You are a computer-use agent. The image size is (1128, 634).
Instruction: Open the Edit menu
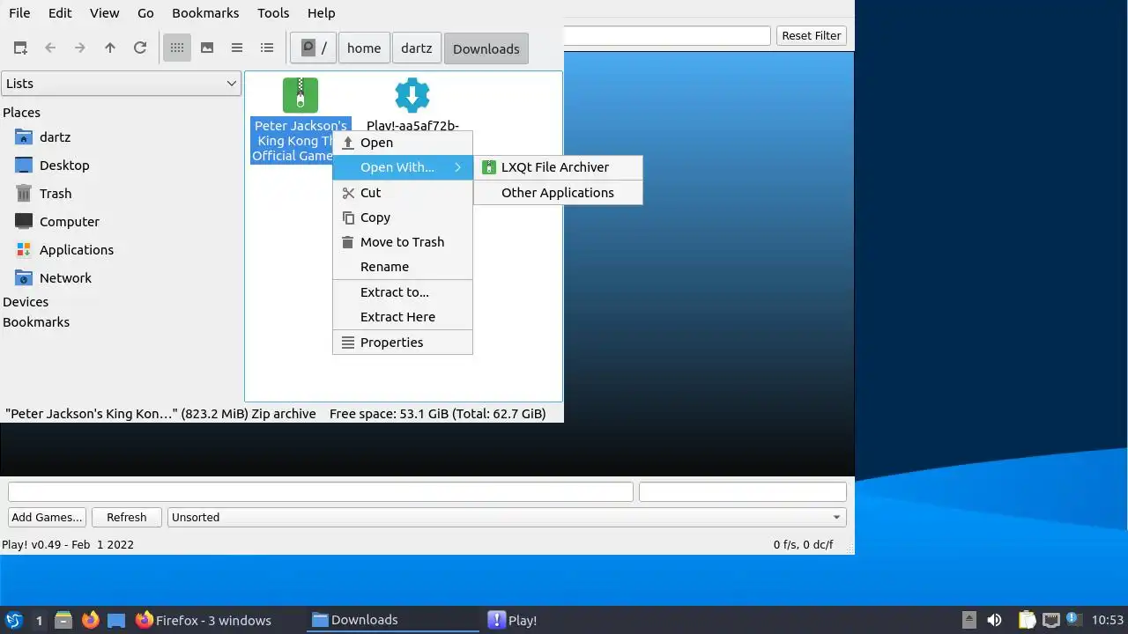click(x=60, y=13)
